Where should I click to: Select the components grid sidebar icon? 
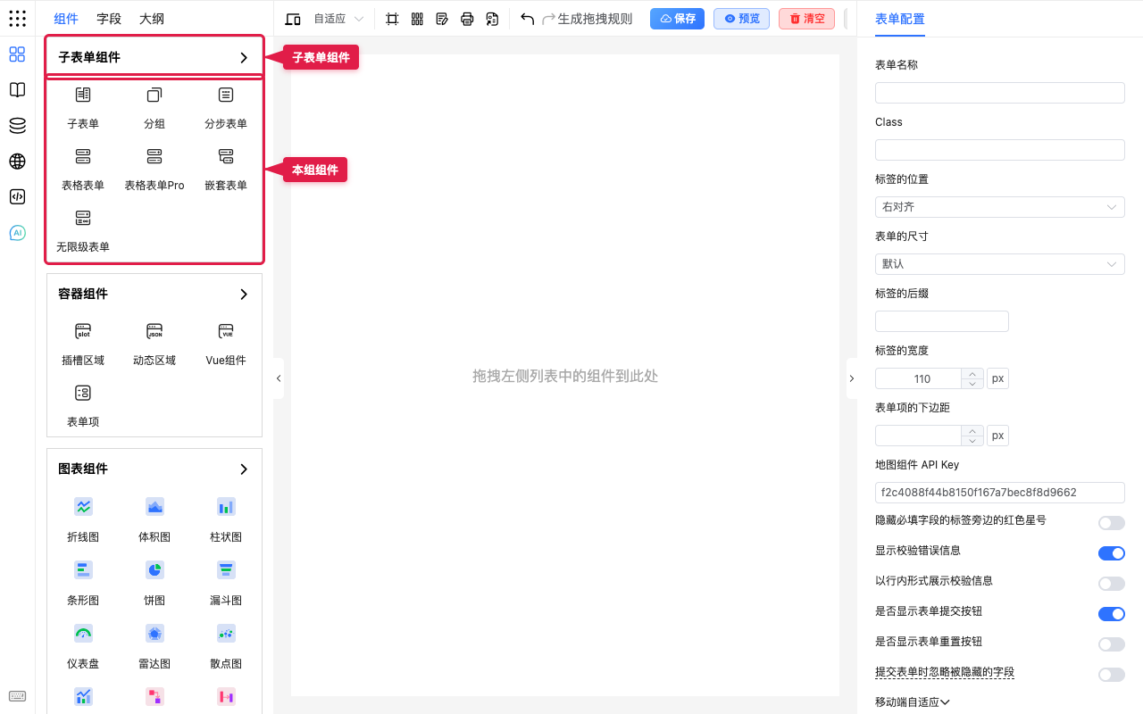(17, 54)
